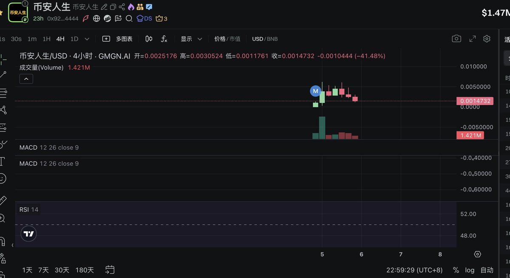510x278 pixels.
Task: Select the text T annotation tool
Action: click(x=2, y=161)
